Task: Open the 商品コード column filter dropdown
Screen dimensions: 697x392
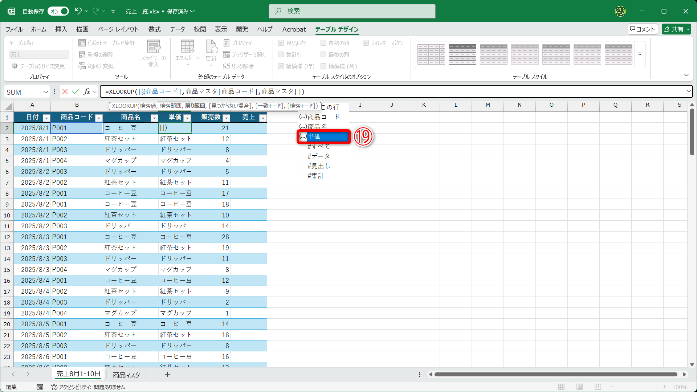Action: point(99,118)
